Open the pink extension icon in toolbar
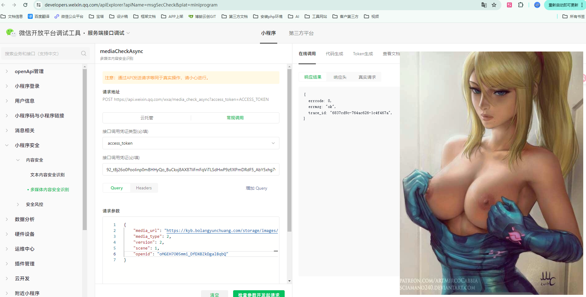586x297 pixels. [x=509, y=5]
